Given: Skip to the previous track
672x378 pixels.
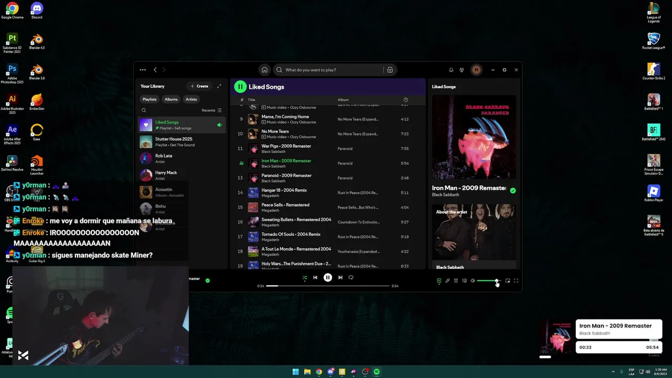Looking at the screenshot, I should 315,278.
